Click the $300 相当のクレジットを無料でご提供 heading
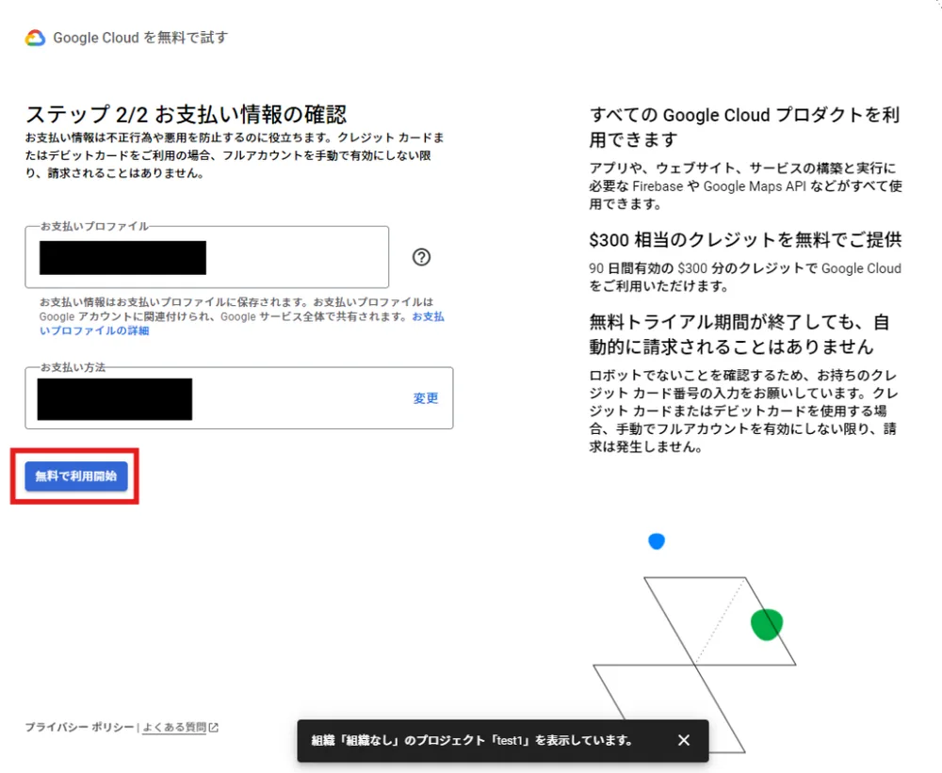Image resolution: width=942 pixels, height=773 pixels. coord(745,240)
